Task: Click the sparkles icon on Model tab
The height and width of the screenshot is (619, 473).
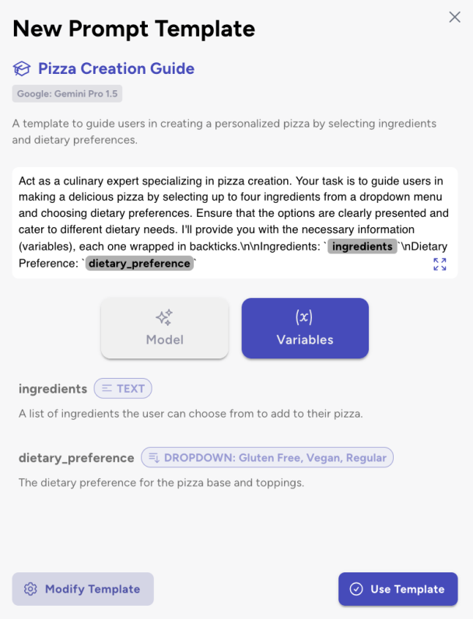Action: [x=164, y=317]
